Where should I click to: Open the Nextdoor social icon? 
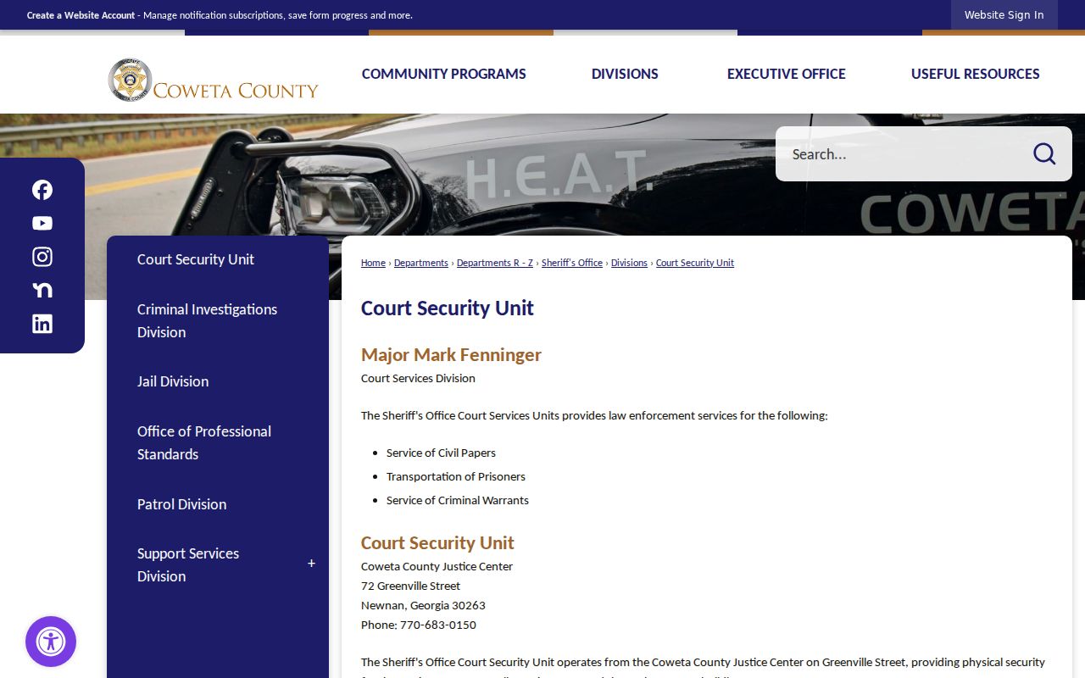point(42,290)
